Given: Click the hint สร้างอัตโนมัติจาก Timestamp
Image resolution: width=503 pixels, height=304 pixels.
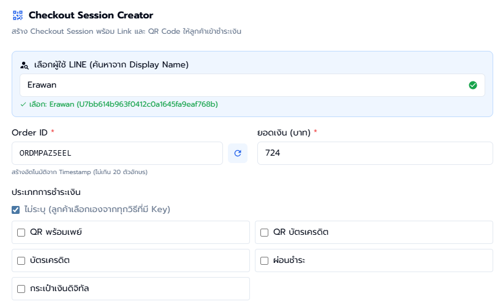Looking at the screenshot, I should 80,172.
